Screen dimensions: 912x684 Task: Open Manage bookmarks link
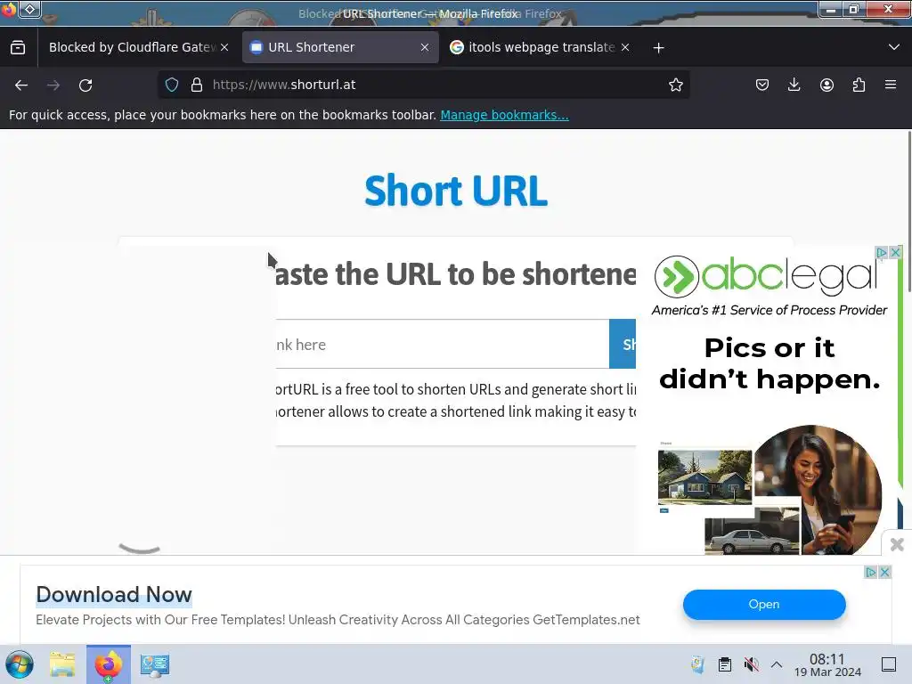[504, 115]
